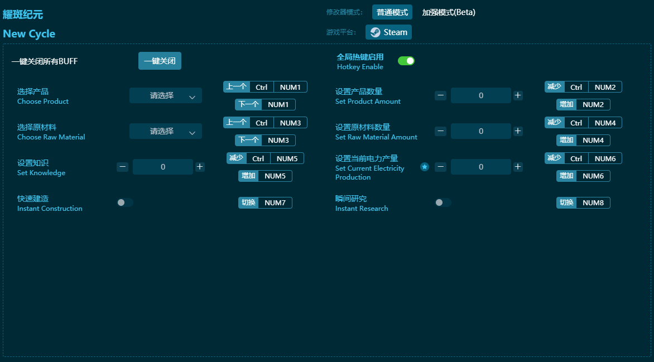654x362 pixels.
Task: Click the 减少 Ctrl NUM6 decrease electricity hotkey
Action: [583, 158]
